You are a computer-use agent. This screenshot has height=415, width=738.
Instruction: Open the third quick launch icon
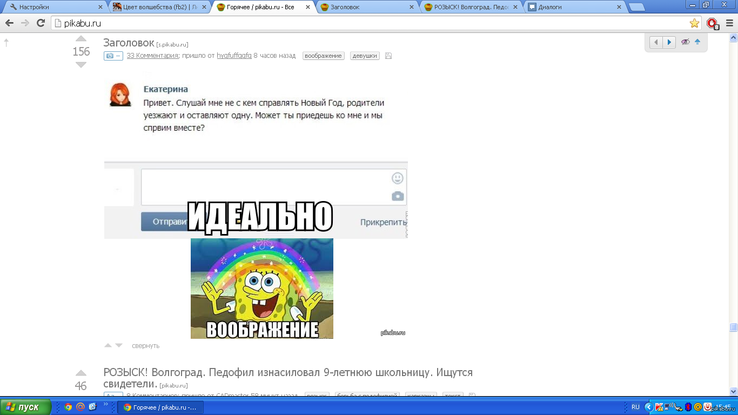[x=92, y=407]
